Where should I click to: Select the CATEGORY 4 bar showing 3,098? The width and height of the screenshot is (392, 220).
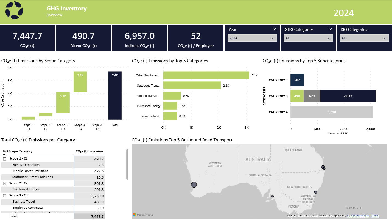coord(332,112)
